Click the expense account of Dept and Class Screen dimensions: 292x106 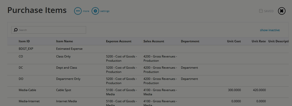(122, 70)
